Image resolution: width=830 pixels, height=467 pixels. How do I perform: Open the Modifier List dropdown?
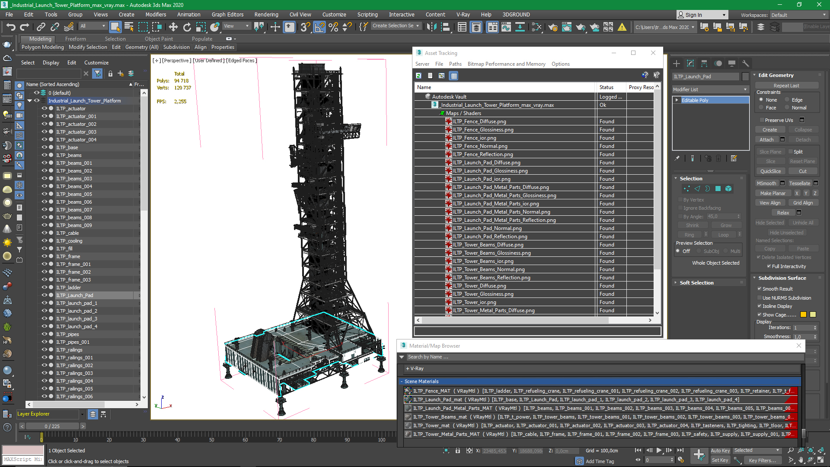pyautogui.click(x=710, y=90)
